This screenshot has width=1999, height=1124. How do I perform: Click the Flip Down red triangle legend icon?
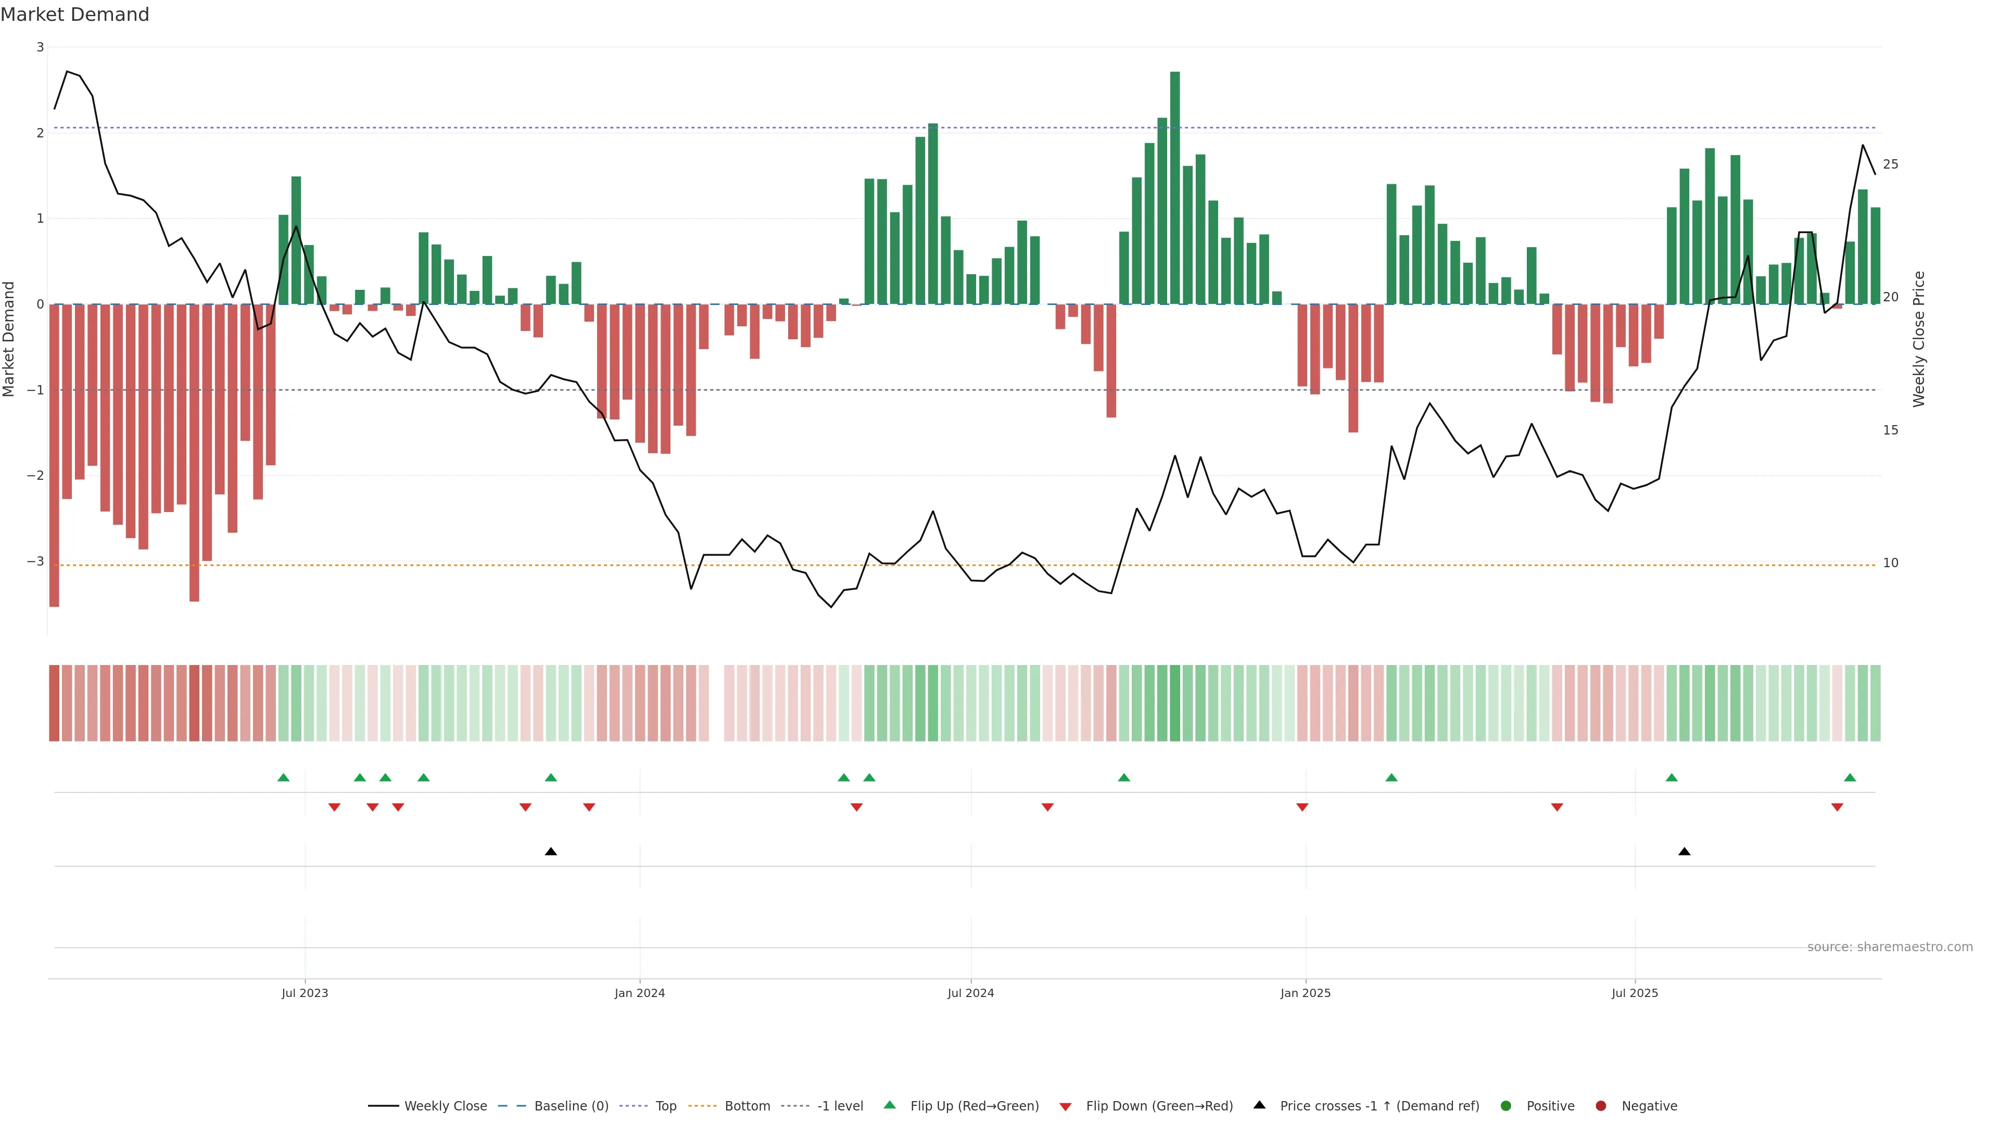(x=1066, y=1106)
